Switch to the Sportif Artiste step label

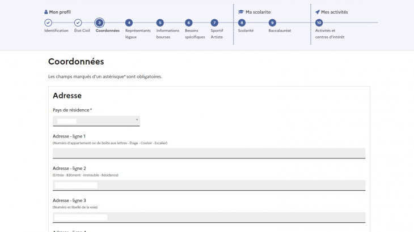click(x=217, y=33)
